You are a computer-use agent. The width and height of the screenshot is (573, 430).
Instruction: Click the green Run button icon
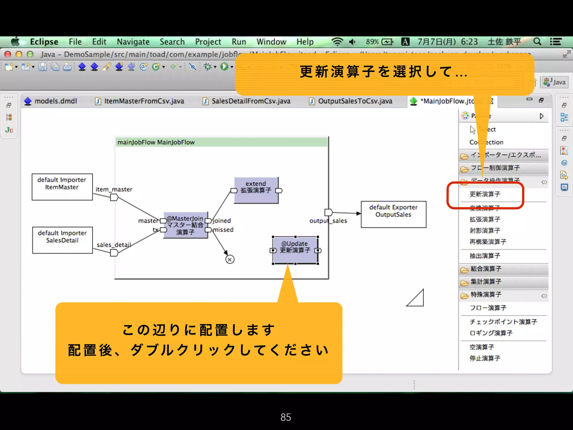pyautogui.click(x=224, y=67)
